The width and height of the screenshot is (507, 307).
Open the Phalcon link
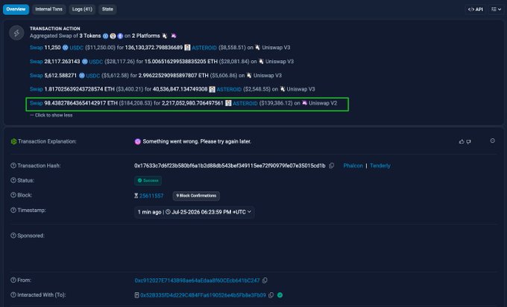(353, 166)
